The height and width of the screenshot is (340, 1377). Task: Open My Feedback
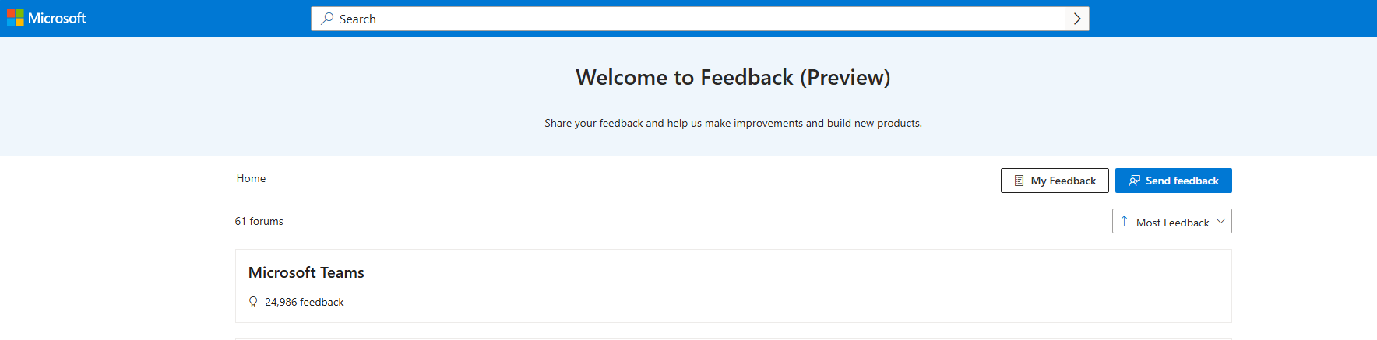[1055, 181]
